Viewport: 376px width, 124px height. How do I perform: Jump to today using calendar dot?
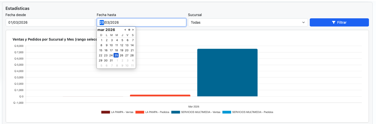coord(129,30)
